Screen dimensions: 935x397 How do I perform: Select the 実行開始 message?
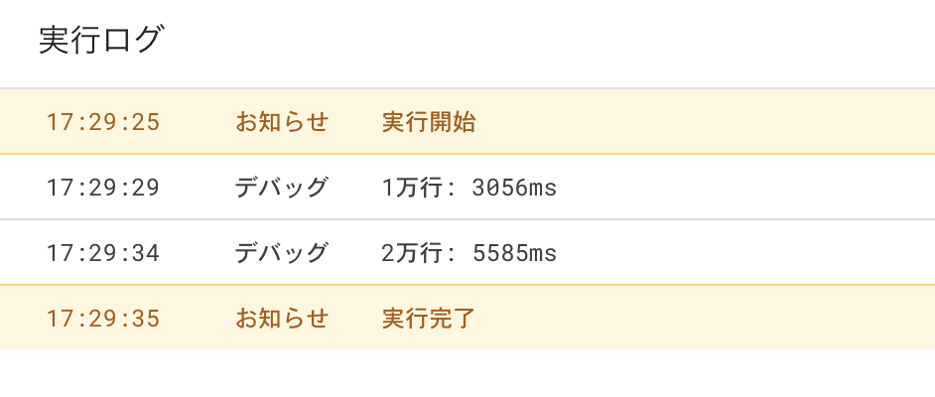(428, 122)
